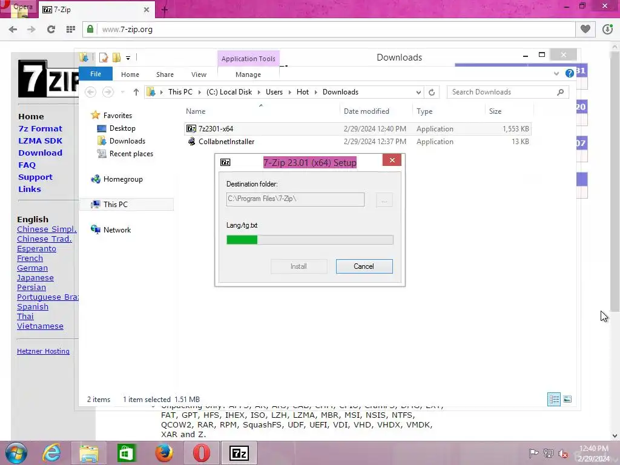Open the Manage ribbon tab

(x=248, y=74)
